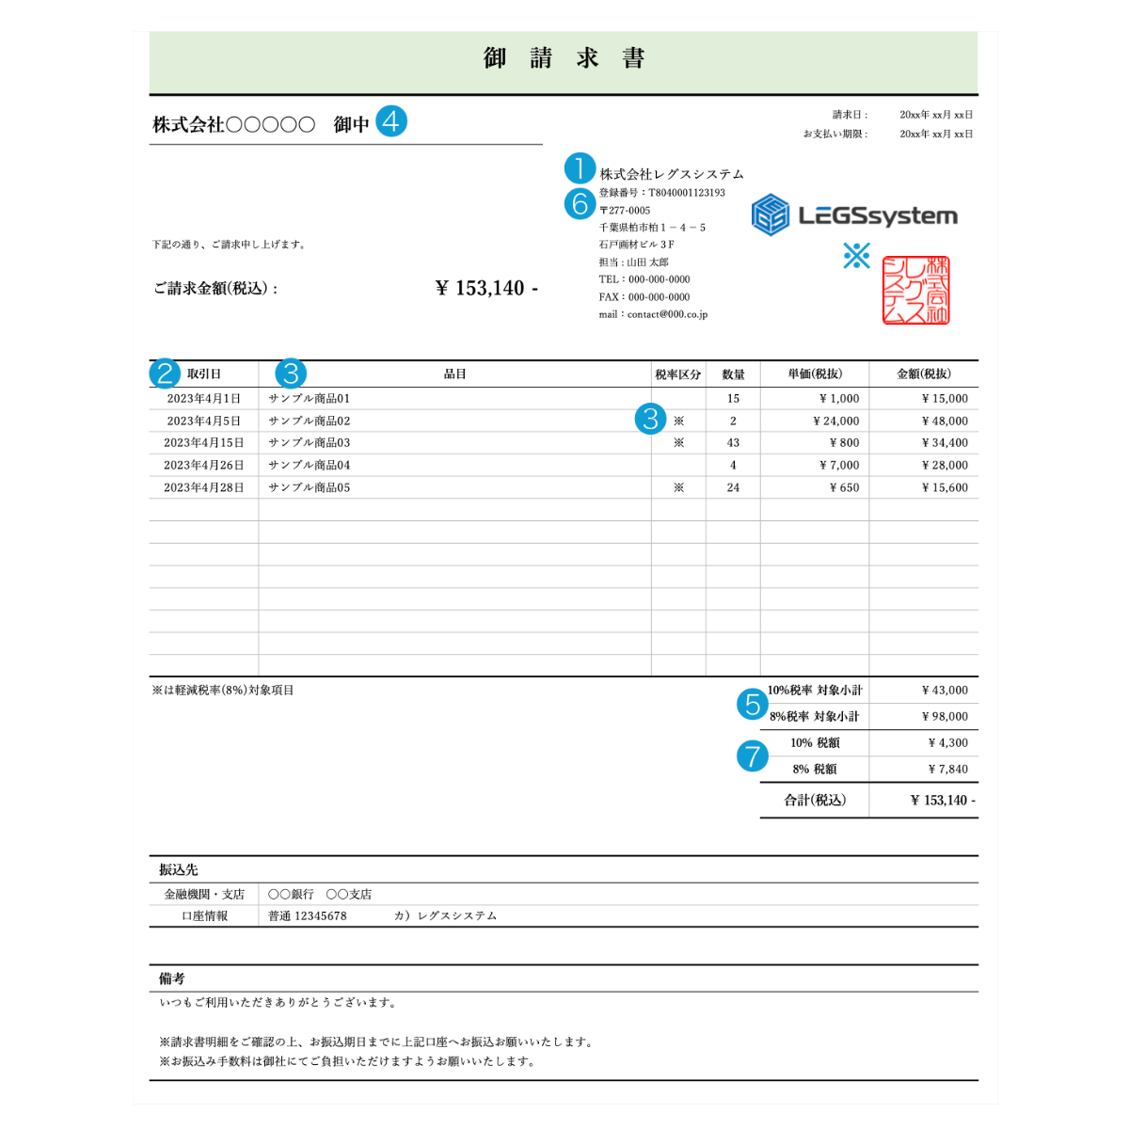Select the 2023年4月26日 date cell

tap(203, 466)
